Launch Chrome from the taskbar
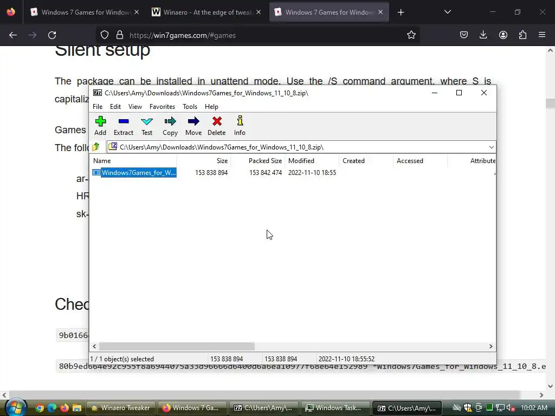Viewport: 555px width, 416px height. (39, 408)
